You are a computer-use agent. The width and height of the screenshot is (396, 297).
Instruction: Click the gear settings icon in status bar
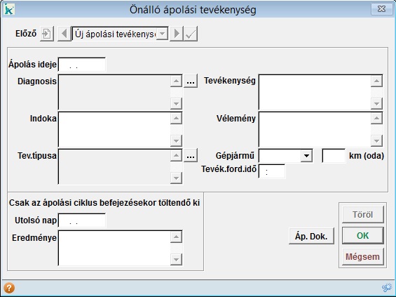click(x=387, y=288)
